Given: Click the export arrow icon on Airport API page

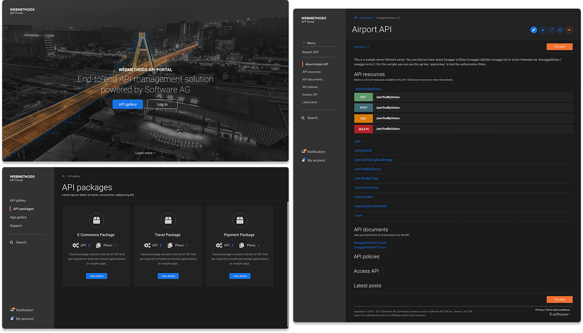Looking at the screenshot, I should (x=551, y=30).
